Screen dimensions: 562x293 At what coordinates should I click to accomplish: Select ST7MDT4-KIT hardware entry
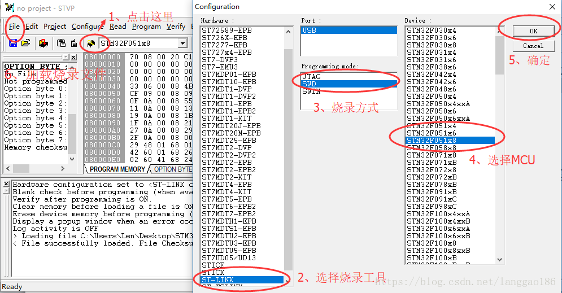242,192
